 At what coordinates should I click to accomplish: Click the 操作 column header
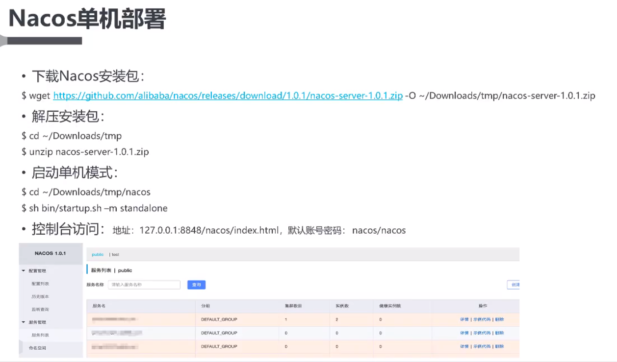(483, 306)
